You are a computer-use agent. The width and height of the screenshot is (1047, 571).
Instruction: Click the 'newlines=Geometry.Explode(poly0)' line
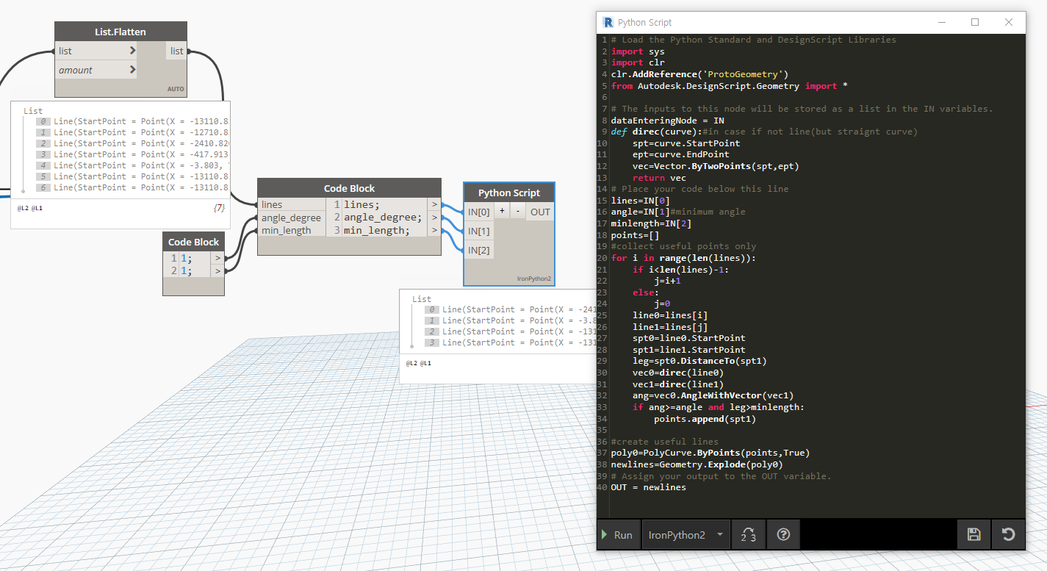point(697,464)
